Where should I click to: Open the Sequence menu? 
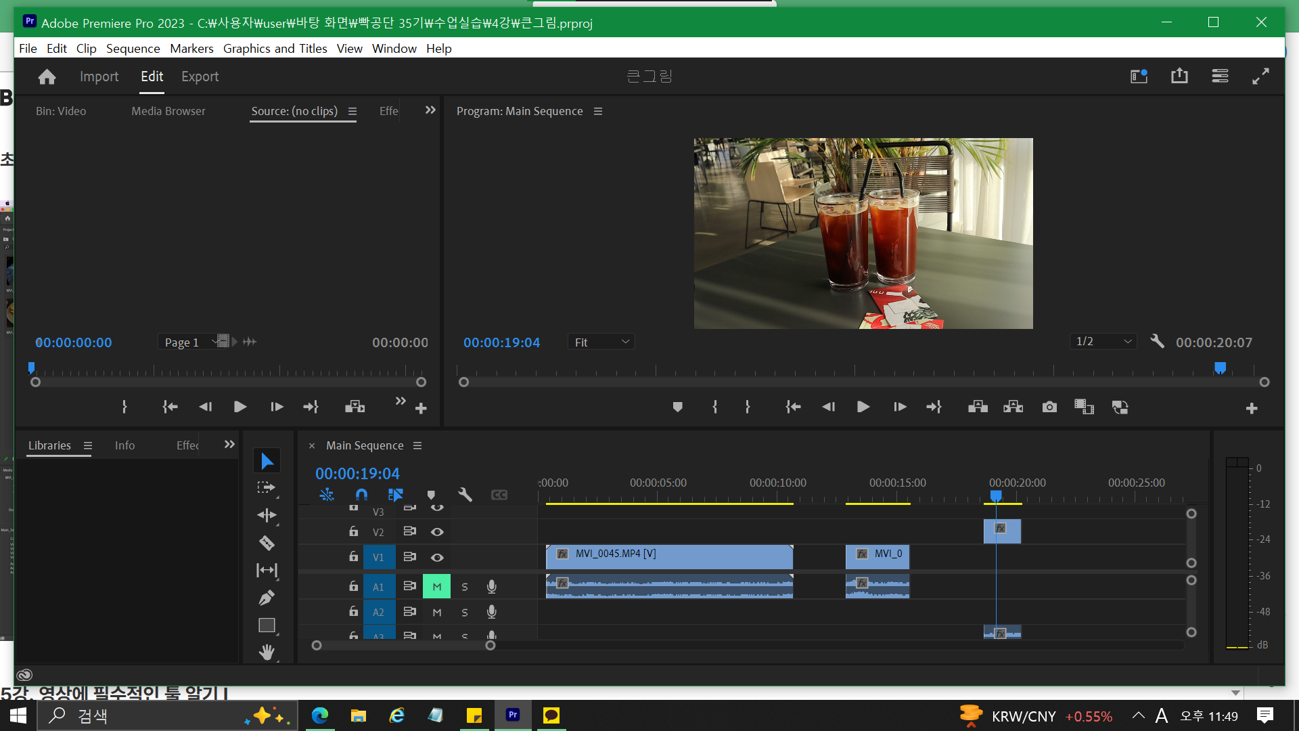pyautogui.click(x=133, y=48)
